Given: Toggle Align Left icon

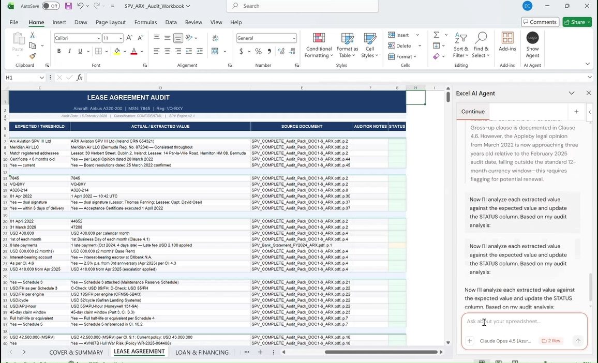Looking at the screenshot, I should click(x=156, y=51).
